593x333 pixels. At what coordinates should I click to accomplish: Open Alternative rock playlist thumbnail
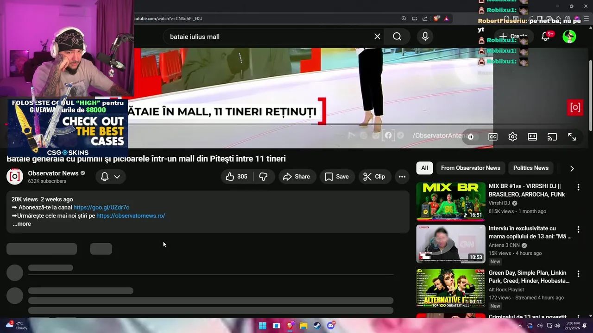pyautogui.click(x=451, y=288)
